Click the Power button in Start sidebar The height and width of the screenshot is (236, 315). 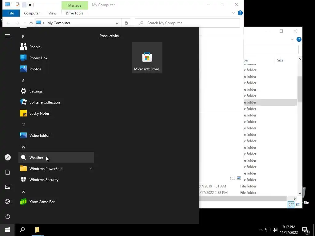click(x=8, y=216)
